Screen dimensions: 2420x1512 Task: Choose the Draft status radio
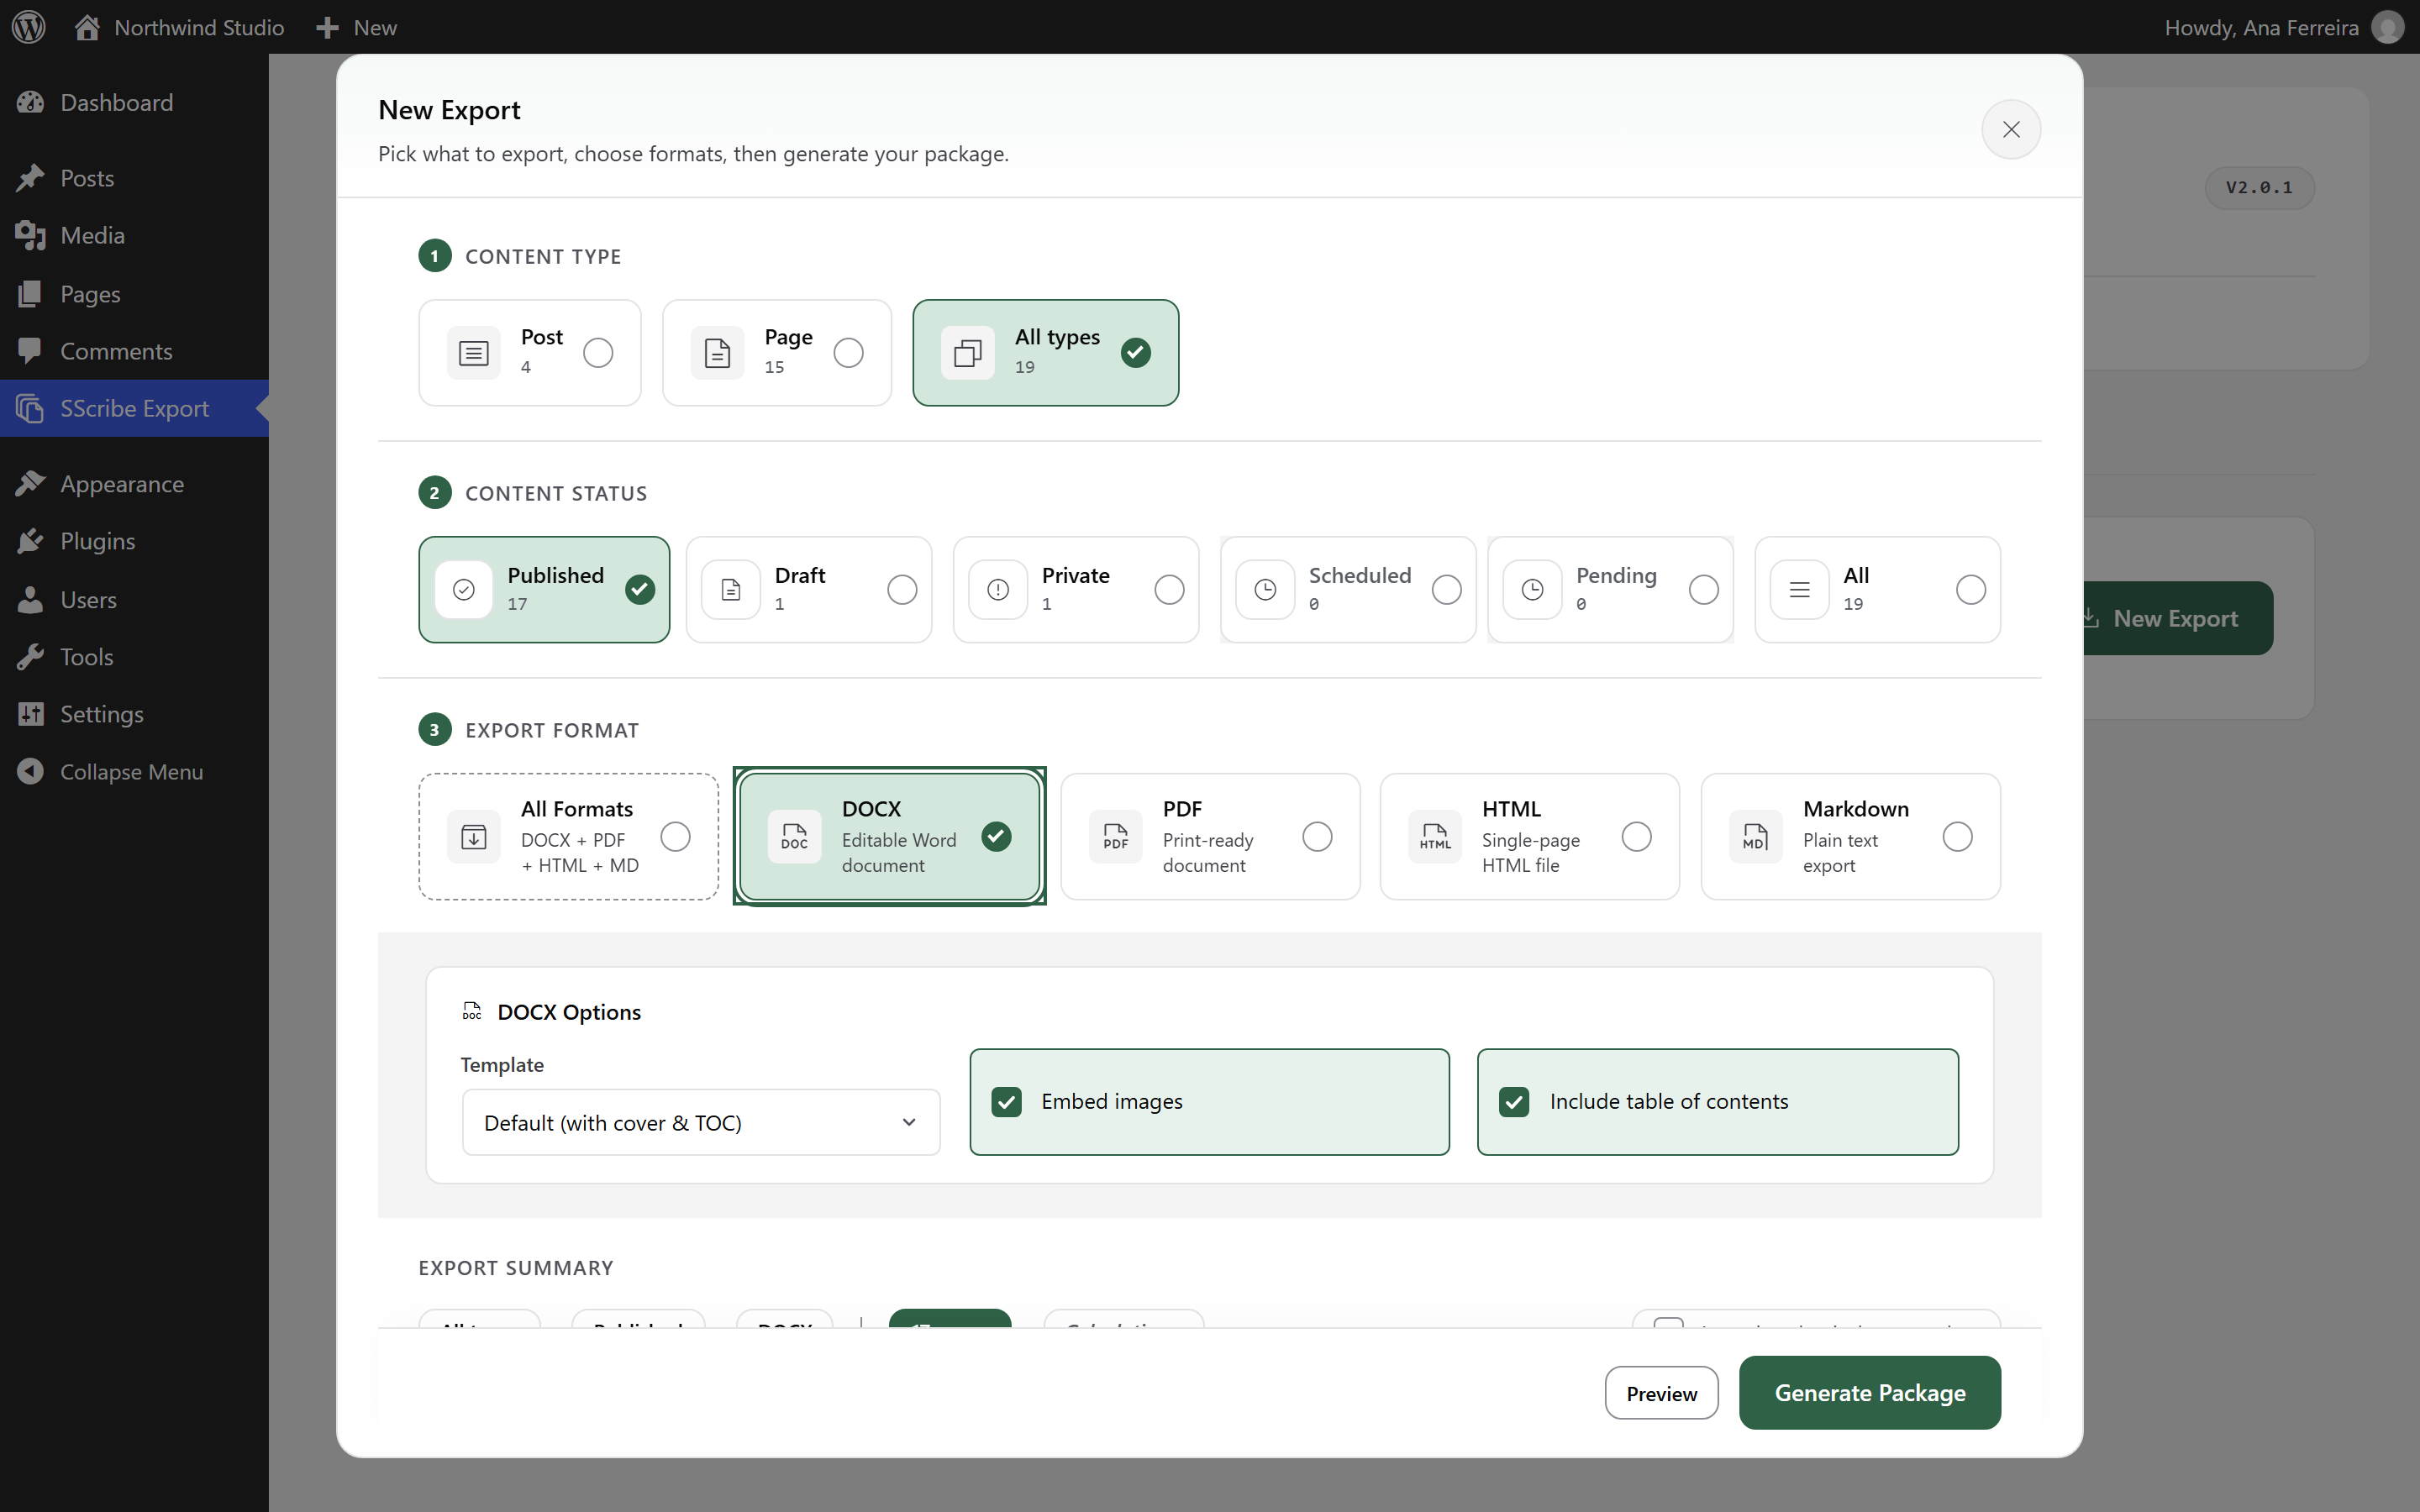click(902, 590)
